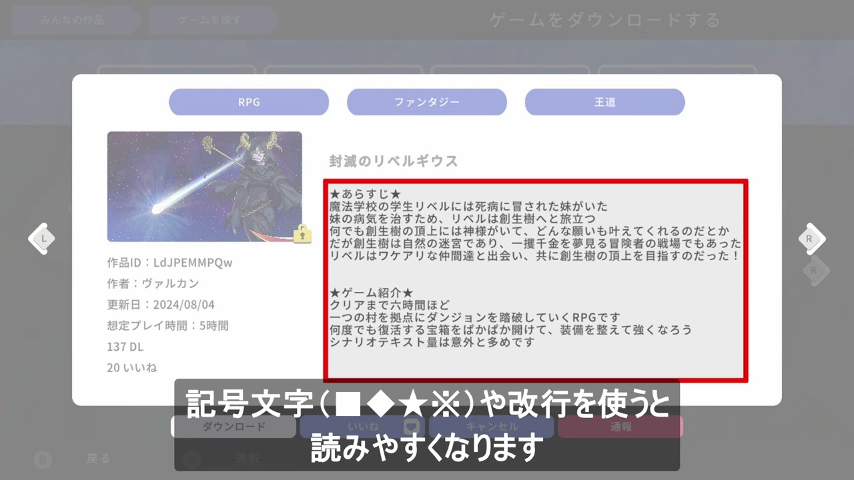This screenshot has height=480, width=854.
Task: Click the ゲームをダウンロードする header title
Action: coord(605,20)
